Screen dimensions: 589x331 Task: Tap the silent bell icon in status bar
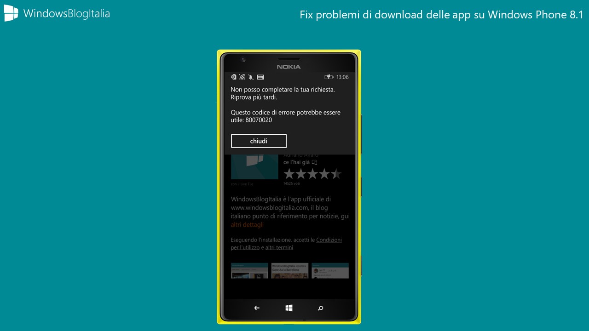[x=251, y=77]
